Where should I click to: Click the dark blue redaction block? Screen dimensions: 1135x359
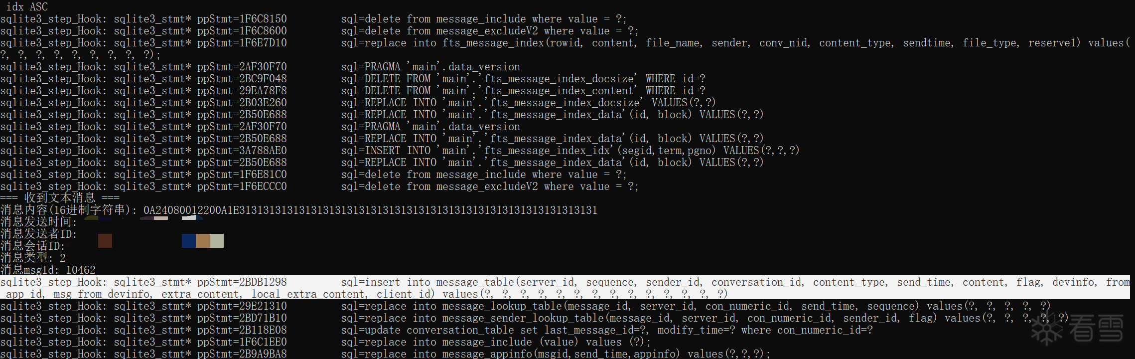[189, 241]
